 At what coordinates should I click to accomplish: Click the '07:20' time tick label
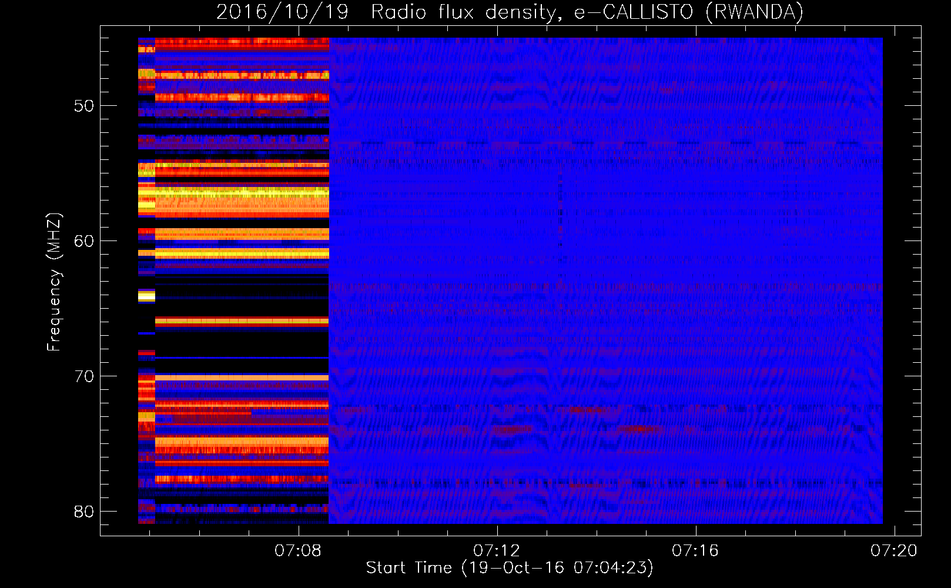point(894,550)
